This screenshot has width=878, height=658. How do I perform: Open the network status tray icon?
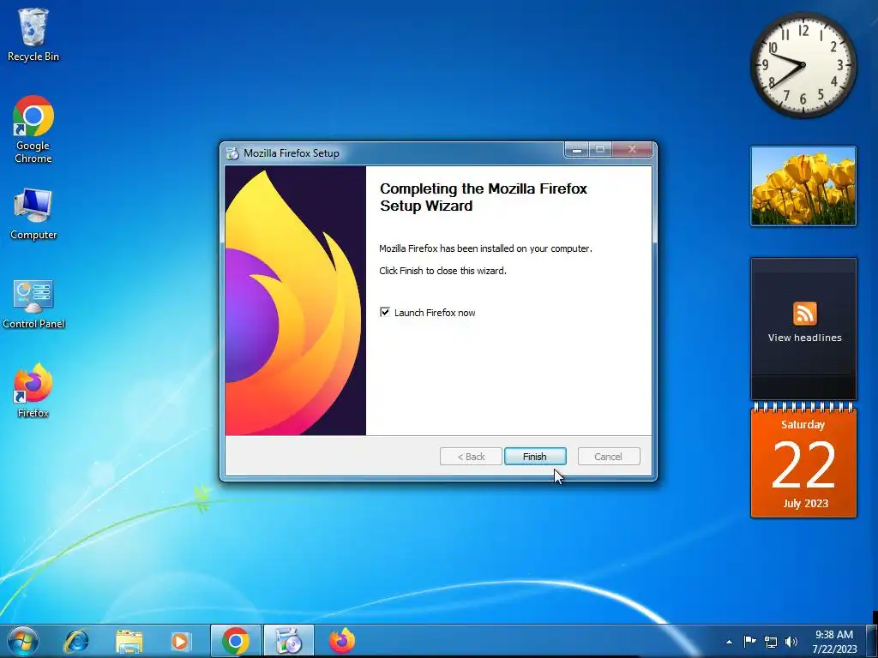pos(771,642)
